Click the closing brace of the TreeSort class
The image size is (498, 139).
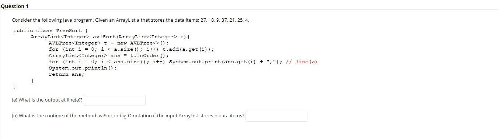(15, 87)
